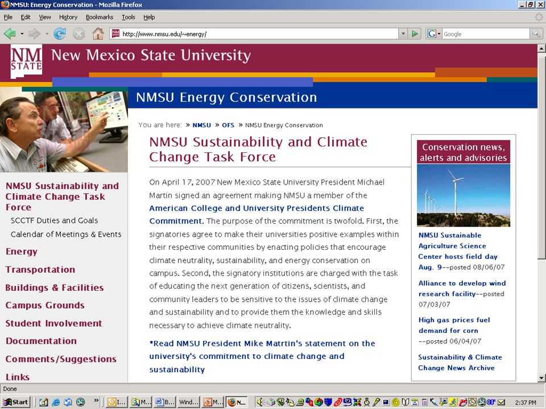The image size is (546, 409).
Task: Click the Google search input field
Action: click(x=486, y=34)
